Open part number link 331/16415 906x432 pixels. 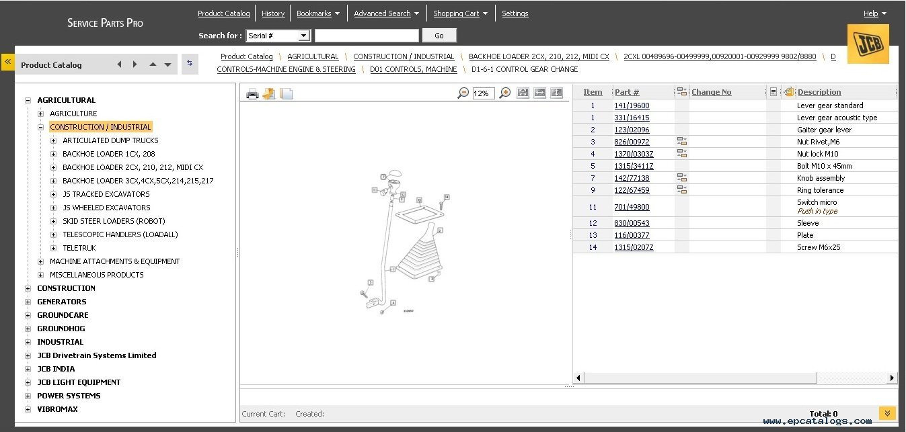632,118
